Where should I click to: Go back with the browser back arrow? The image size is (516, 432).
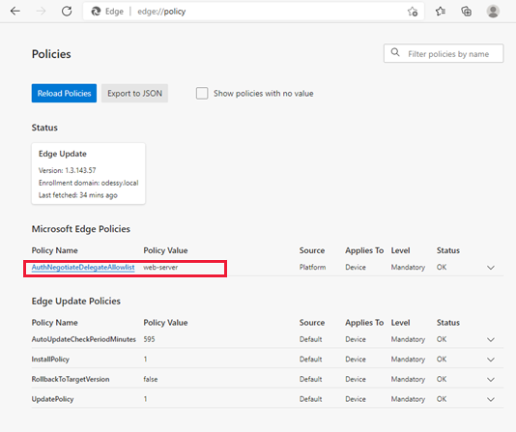click(15, 12)
